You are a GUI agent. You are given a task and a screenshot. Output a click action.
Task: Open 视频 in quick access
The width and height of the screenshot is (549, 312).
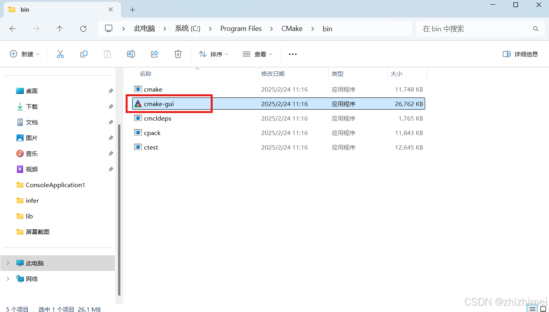click(32, 169)
